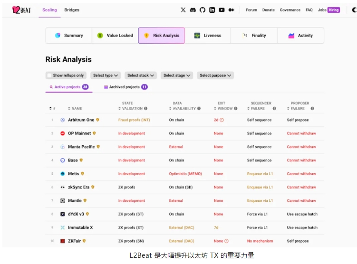Image resolution: width=357 pixels, height=264 pixels.
Task: Open the Governance link
Action: pos(290,10)
